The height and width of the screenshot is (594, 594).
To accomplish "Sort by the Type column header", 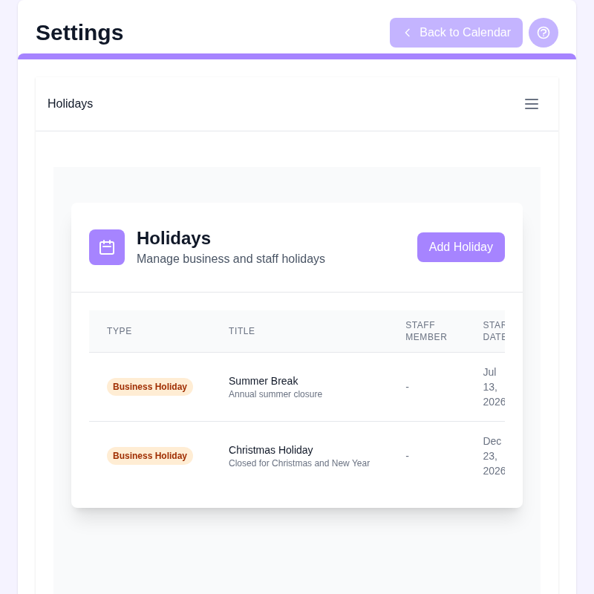I will click(120, 331).
